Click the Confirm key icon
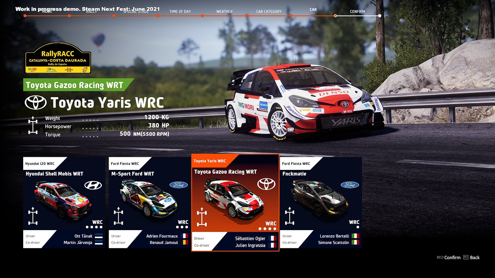The width and height of the screenshot is (495, 278). pos(440,257)
